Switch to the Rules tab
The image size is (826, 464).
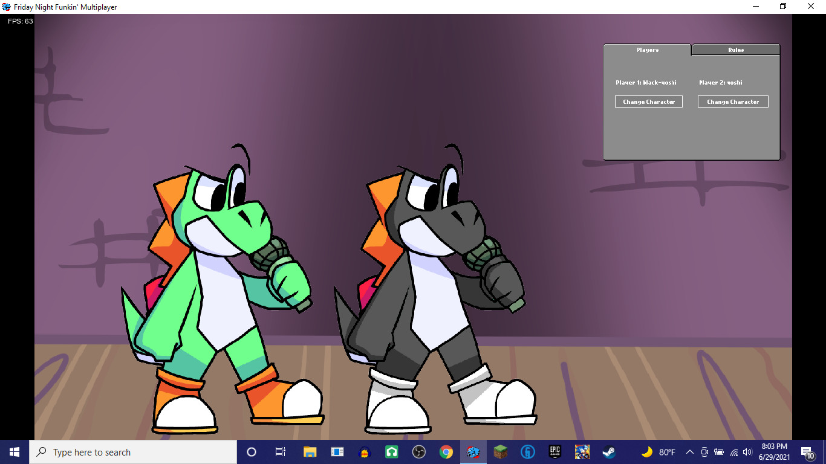click(735, 50)
